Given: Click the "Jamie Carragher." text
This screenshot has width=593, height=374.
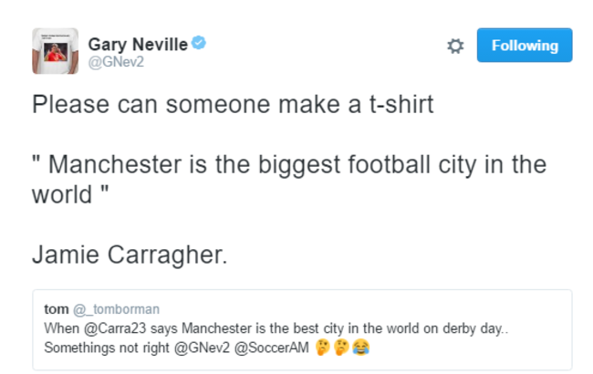Looking at the screenshot, I should pos(129,256).
